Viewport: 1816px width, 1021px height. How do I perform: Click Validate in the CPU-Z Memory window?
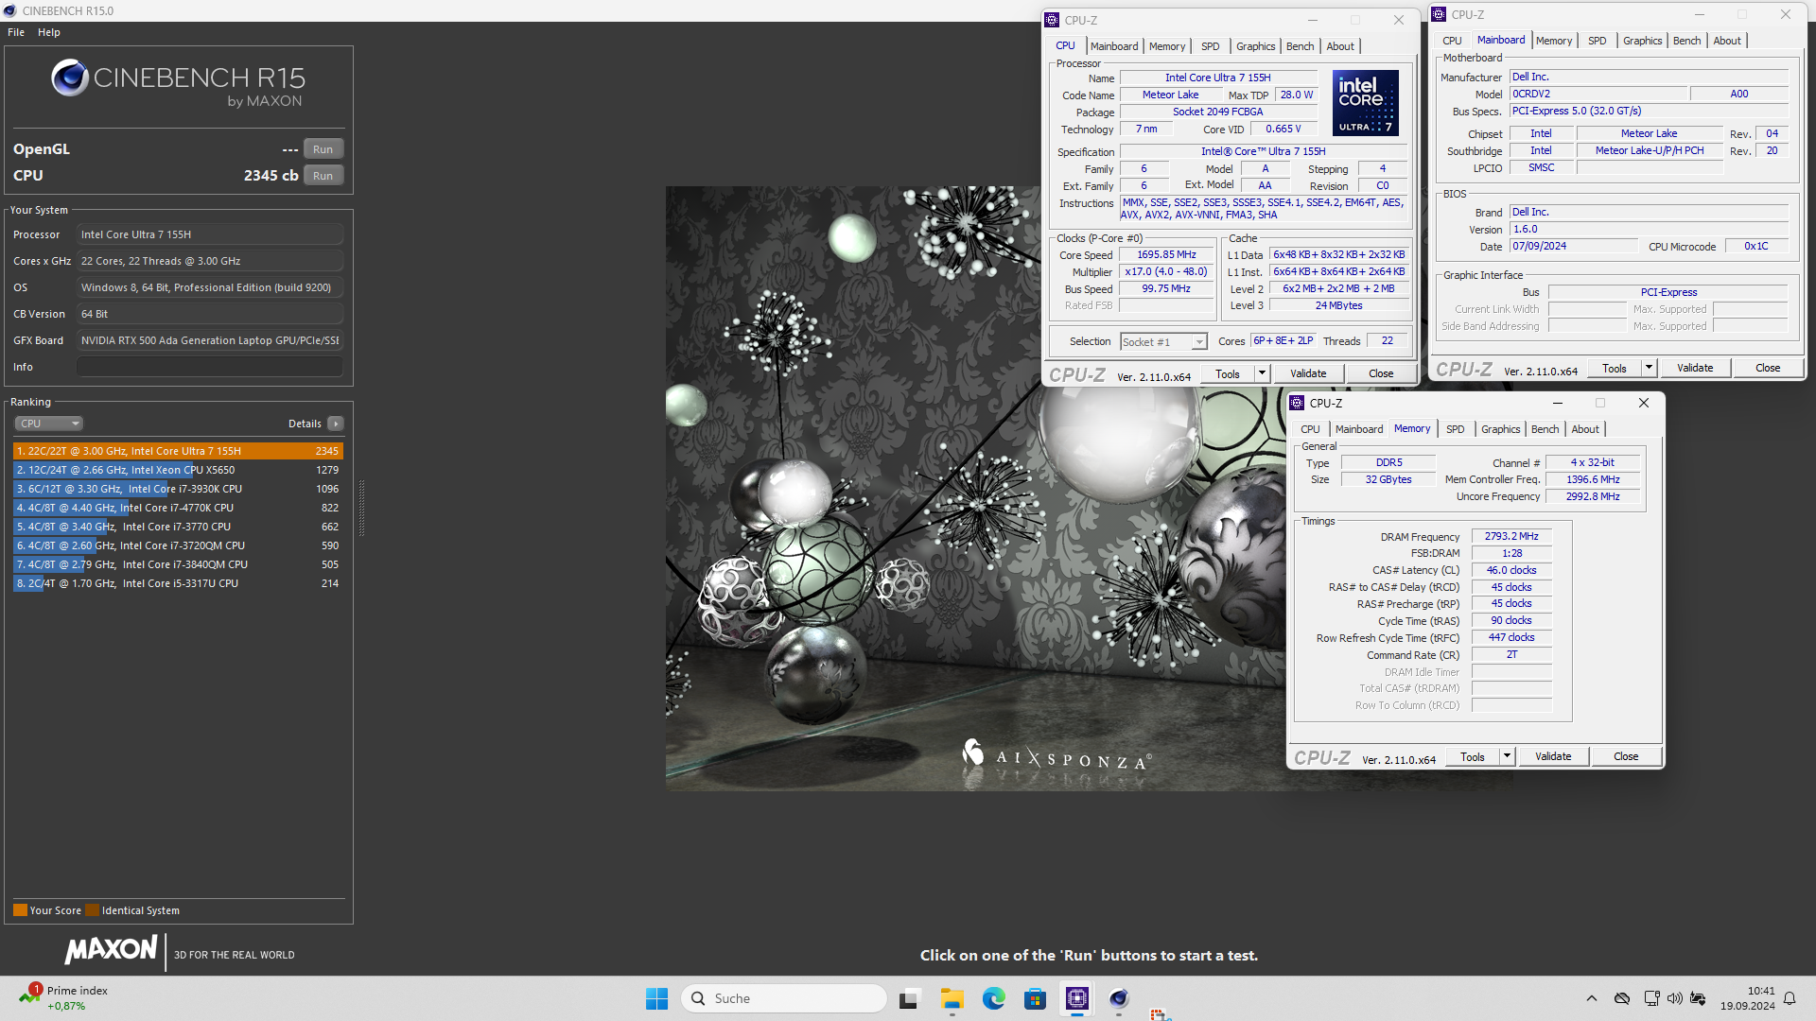pyautogui.click(x=1553, y=756)
